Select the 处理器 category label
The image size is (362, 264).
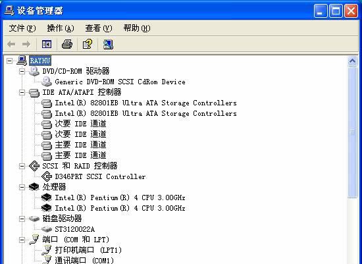tap(54, 187)
